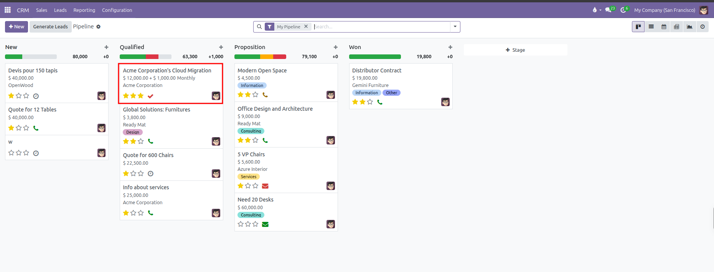Click quick add plus in Qualified column
Screen dimensions: 714x272
click(x=221, y=47)
